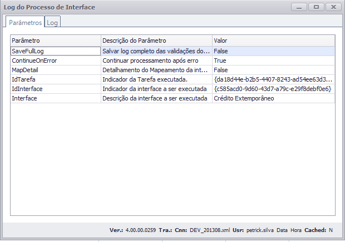Click version 4.00.00.0259 in status bar
Viewport: 345px width, 242px height.
click(x=141, y=230)
